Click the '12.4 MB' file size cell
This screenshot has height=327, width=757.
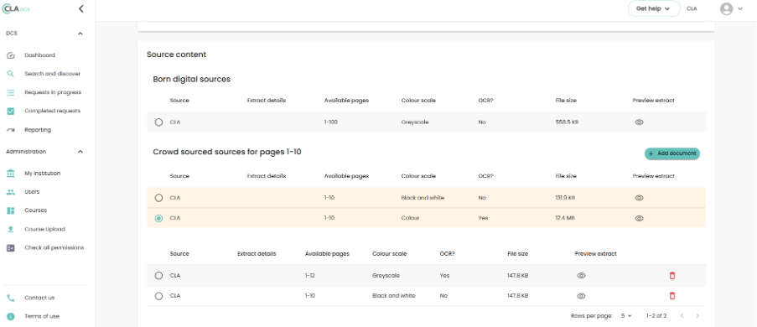pyautogui.click(x=565, y=218)
